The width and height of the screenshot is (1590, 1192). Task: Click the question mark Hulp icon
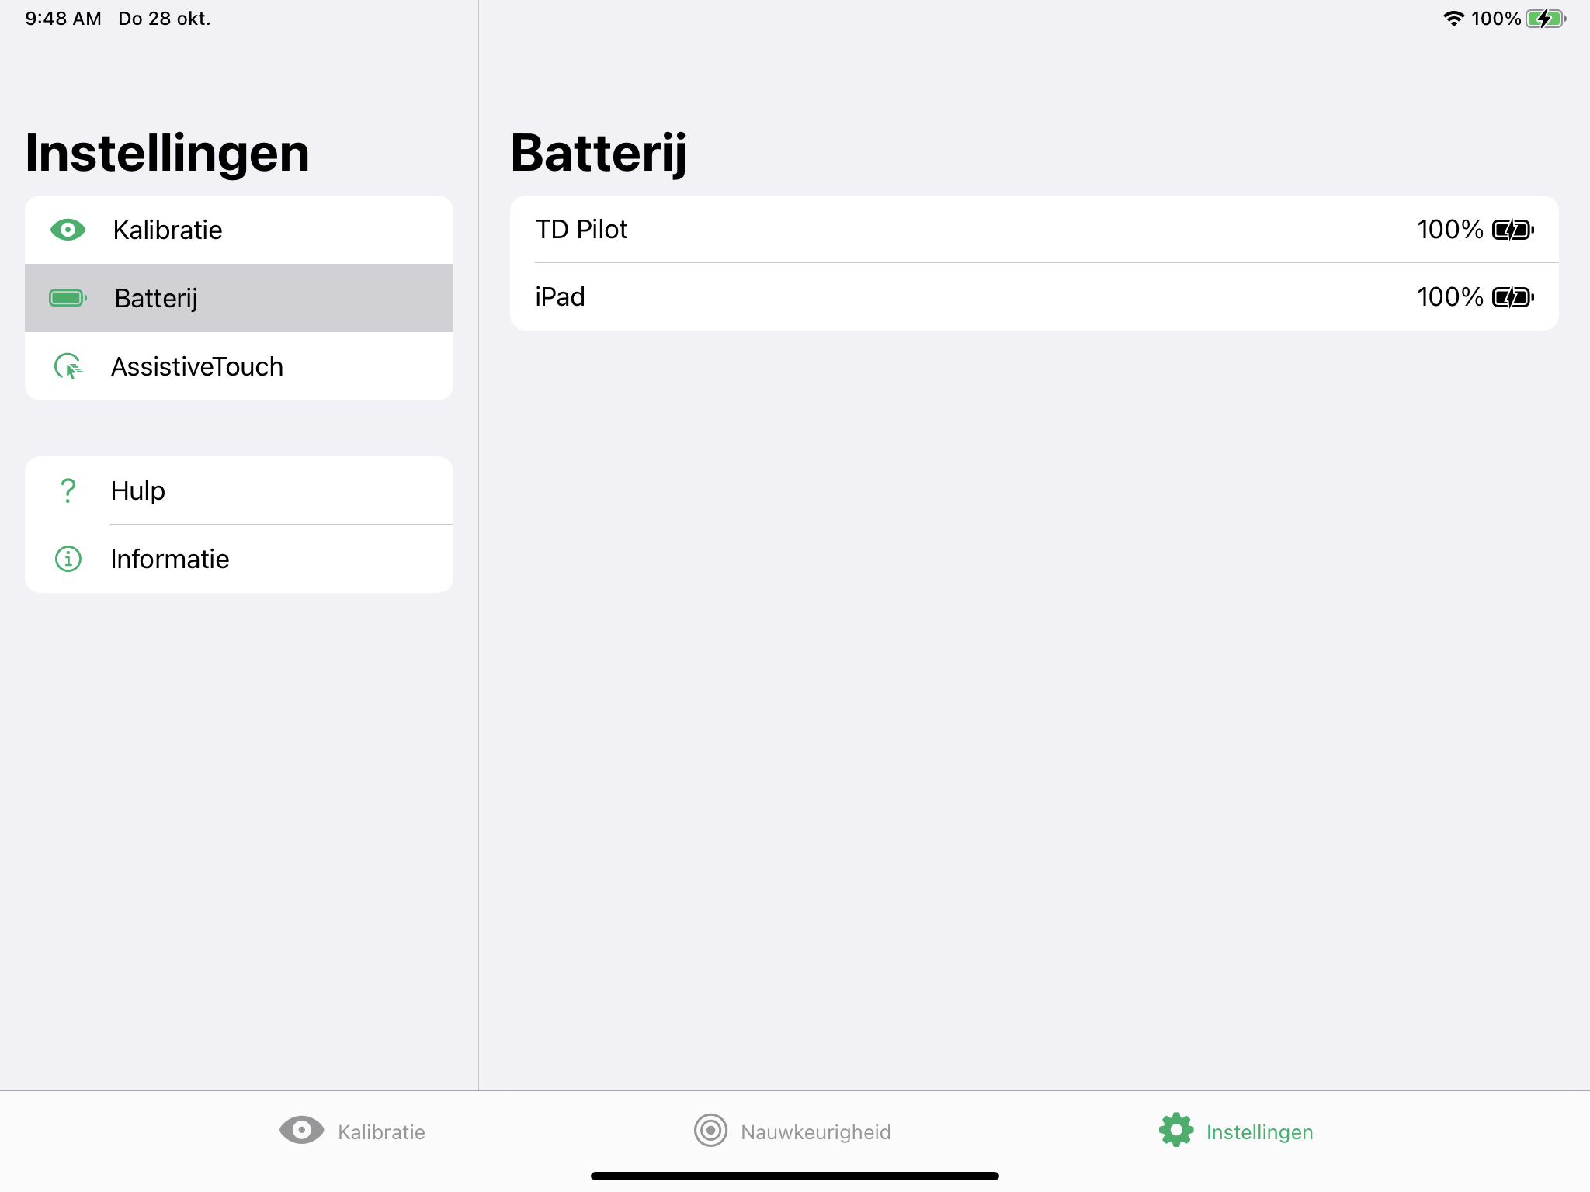tap(68, 490)
